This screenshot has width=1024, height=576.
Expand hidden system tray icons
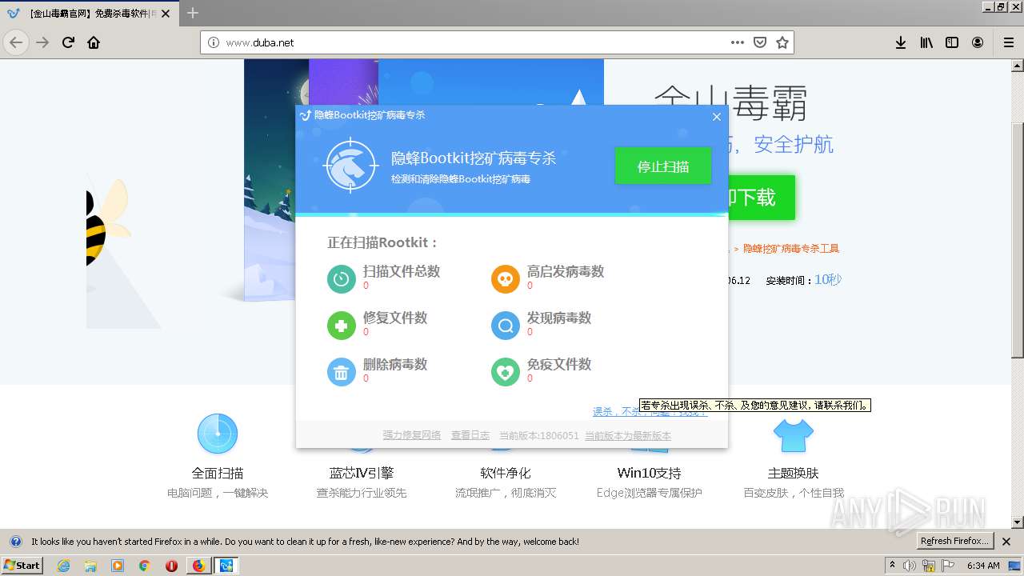pyautogui.click(x=893, y=566)
